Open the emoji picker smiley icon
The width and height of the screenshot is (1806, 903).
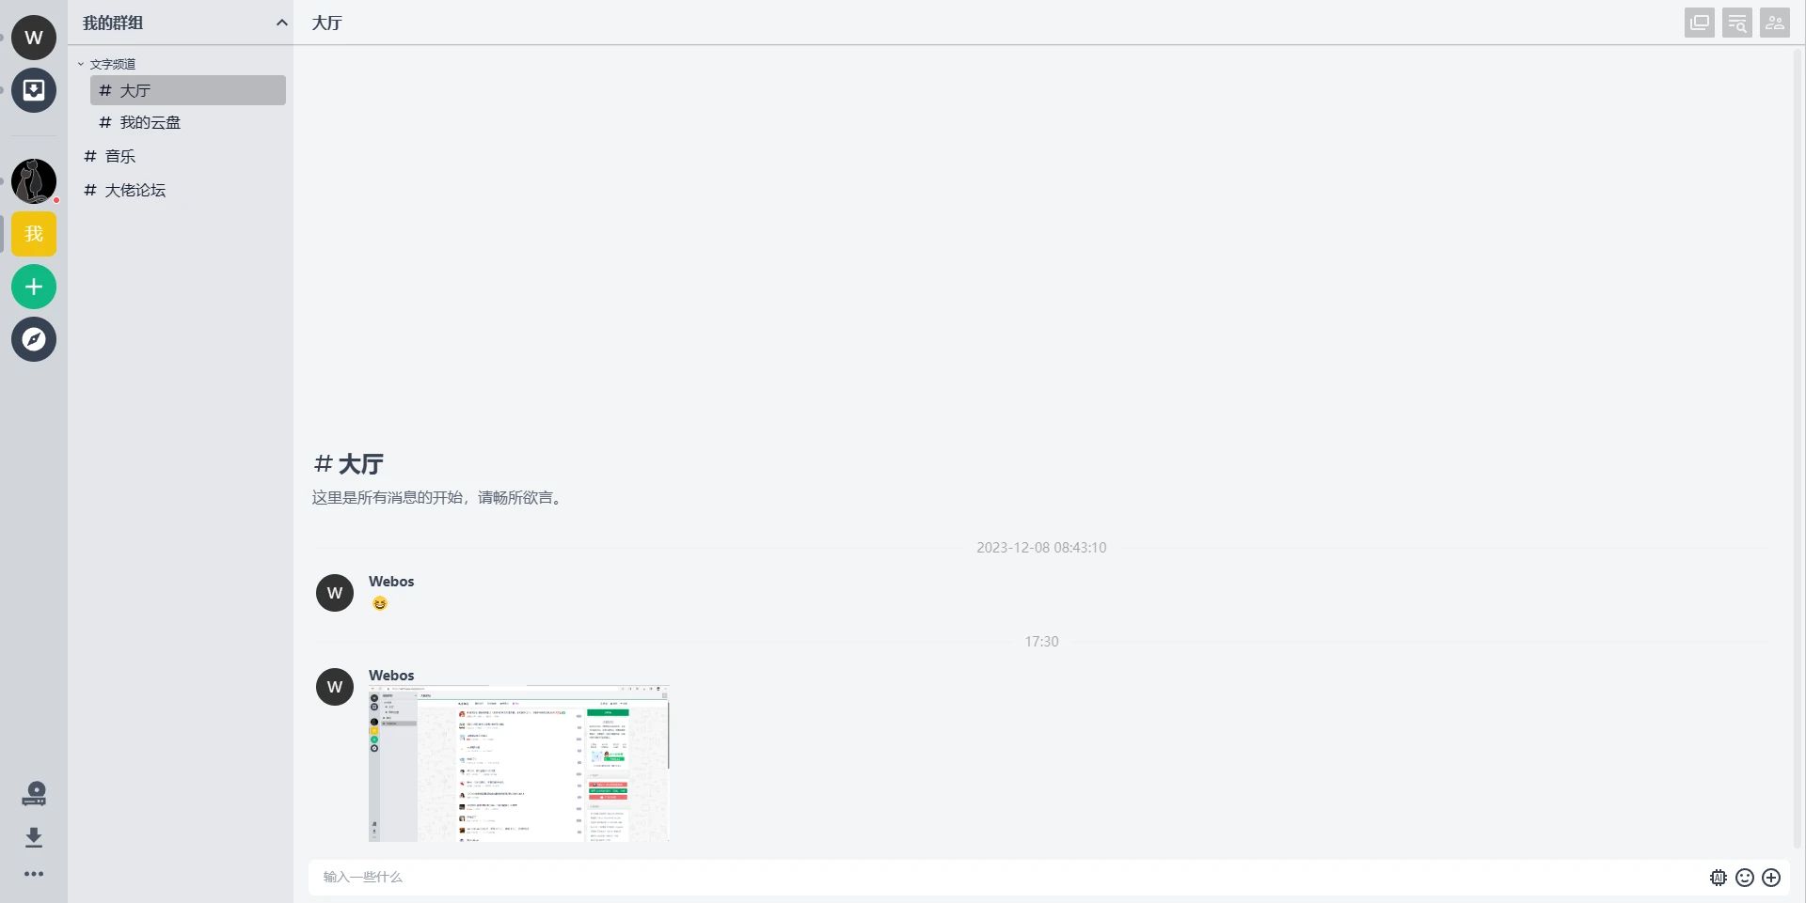pos(1744,878)
